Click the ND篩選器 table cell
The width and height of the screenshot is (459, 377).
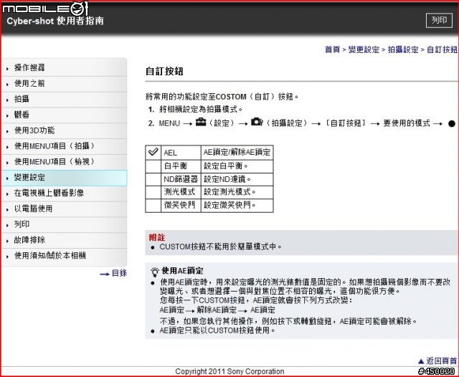[181, 179]
